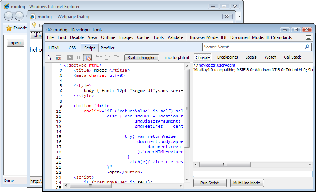
Task: Open the Disable menu
Action: pyautogui.click(x=77, y=37)
